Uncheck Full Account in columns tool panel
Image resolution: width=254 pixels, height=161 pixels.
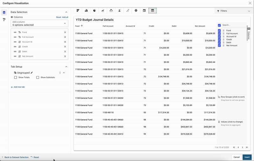pos(219,33)
